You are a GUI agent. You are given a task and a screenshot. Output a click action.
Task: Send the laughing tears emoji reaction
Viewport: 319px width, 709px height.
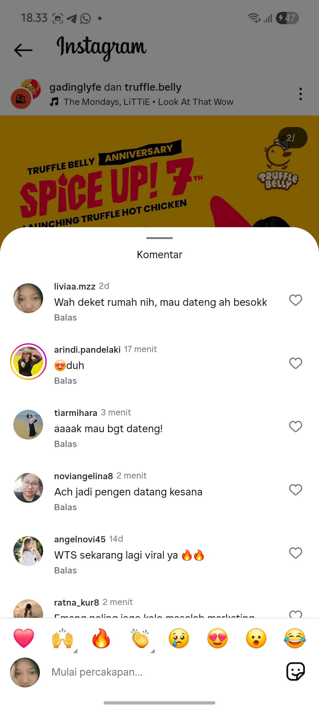click(x=295, y=638)
